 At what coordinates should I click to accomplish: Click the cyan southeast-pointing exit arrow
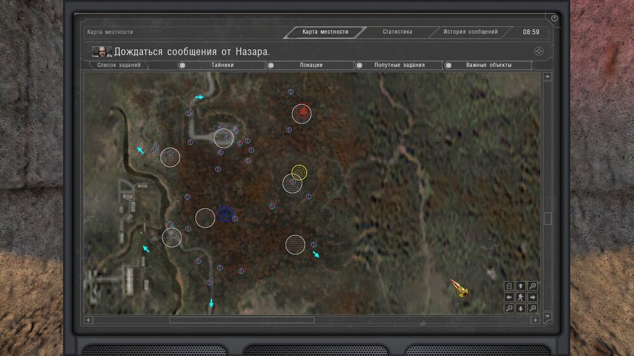point(316,254)
